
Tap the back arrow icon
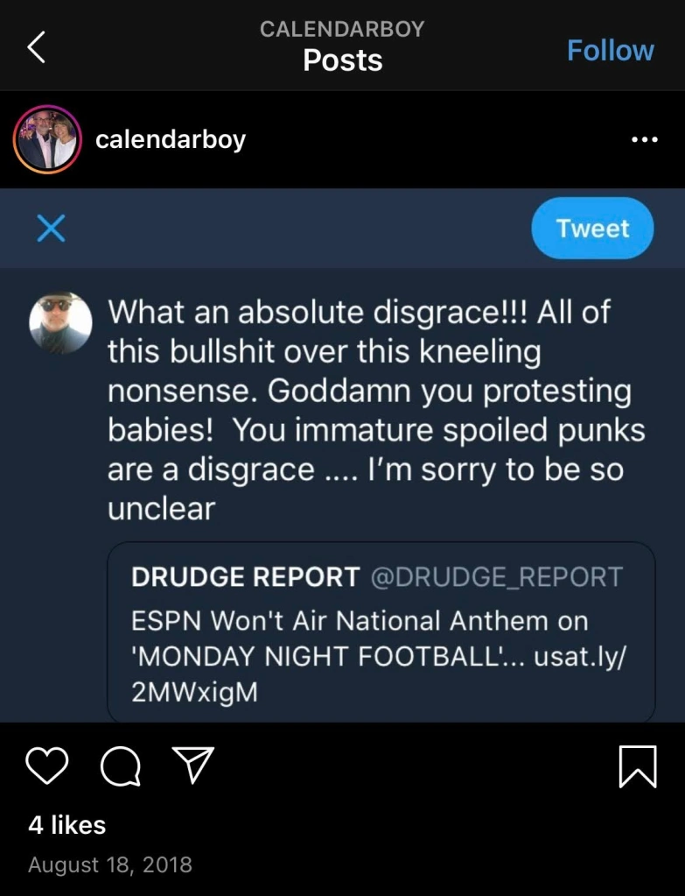[x=36, y=49]
